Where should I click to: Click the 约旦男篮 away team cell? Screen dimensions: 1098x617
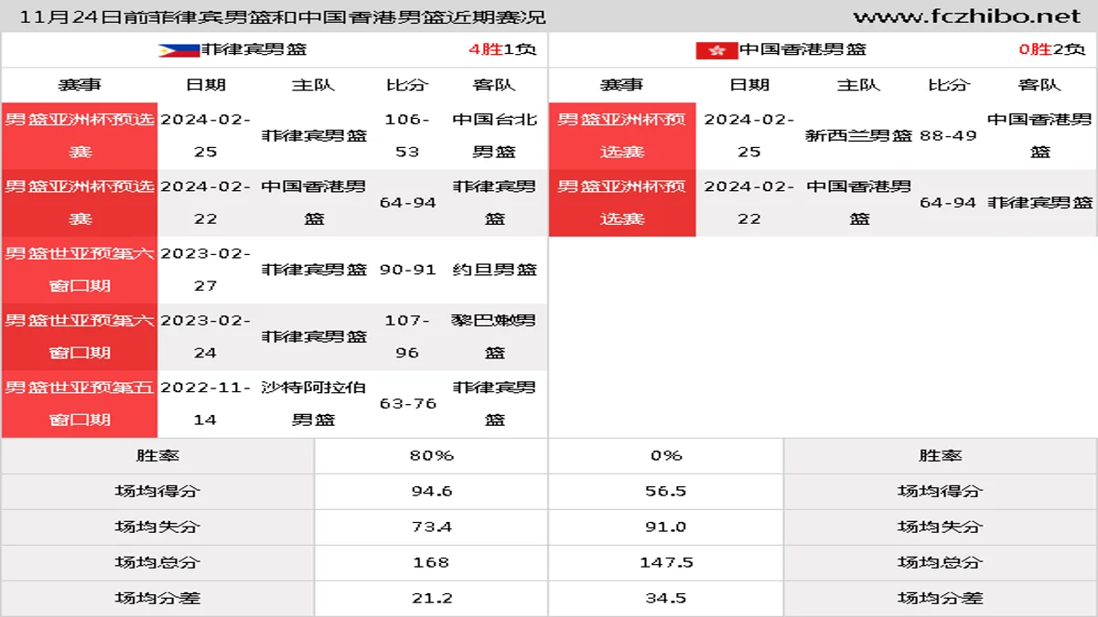[495, 270]
